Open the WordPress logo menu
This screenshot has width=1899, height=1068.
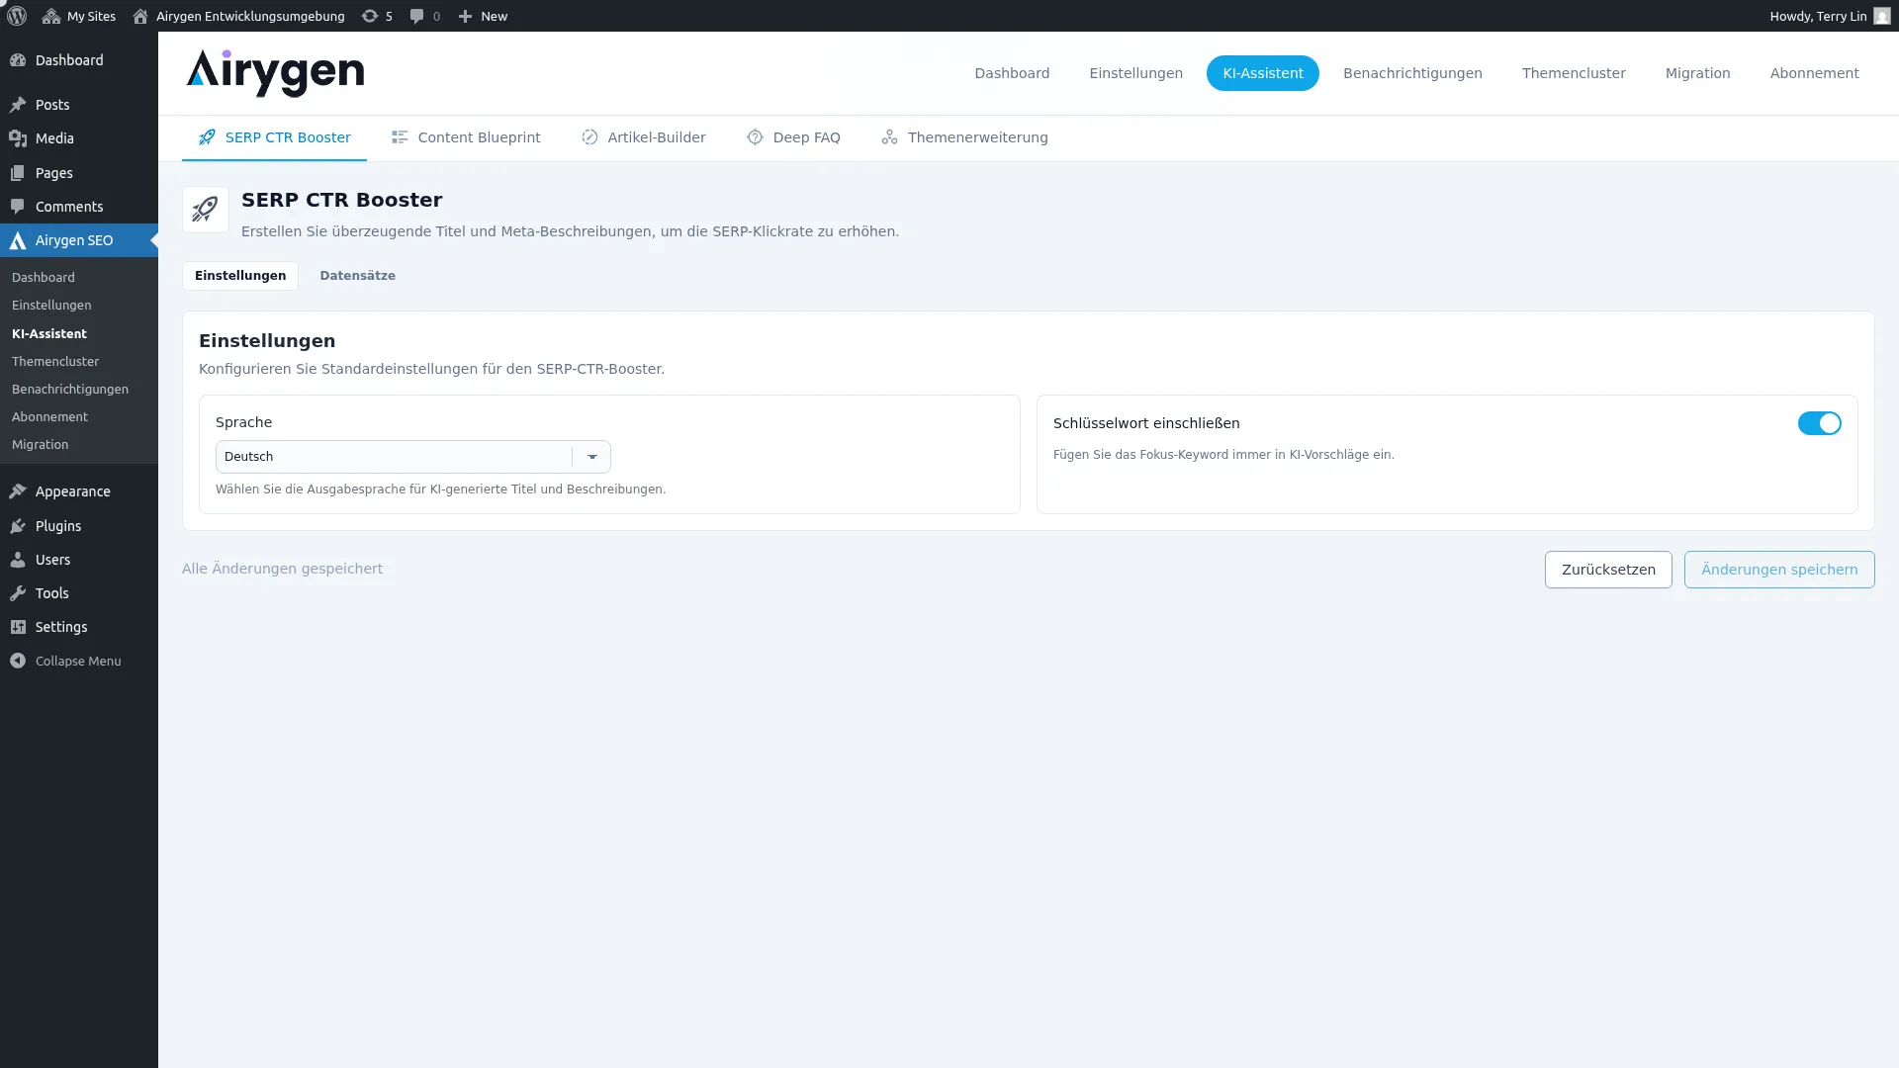pos(17,16)
